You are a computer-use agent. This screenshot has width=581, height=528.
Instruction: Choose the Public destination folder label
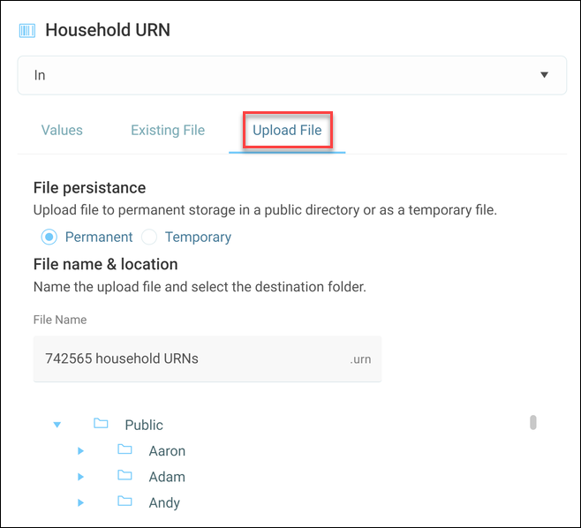(x=144, y=425)
